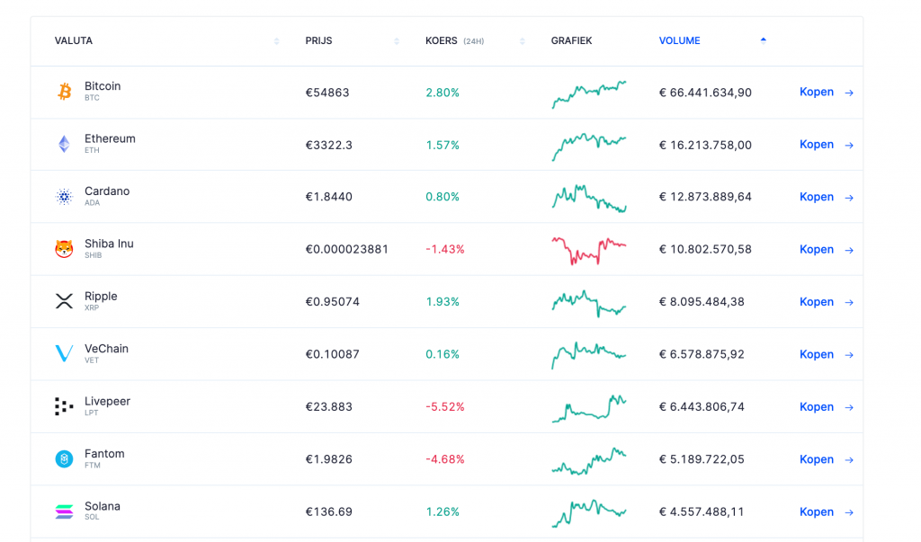This screenshot has height=542, width=921.
Task: Open the Cardano price chart sparkline
Action: click(x=589, y=199)
